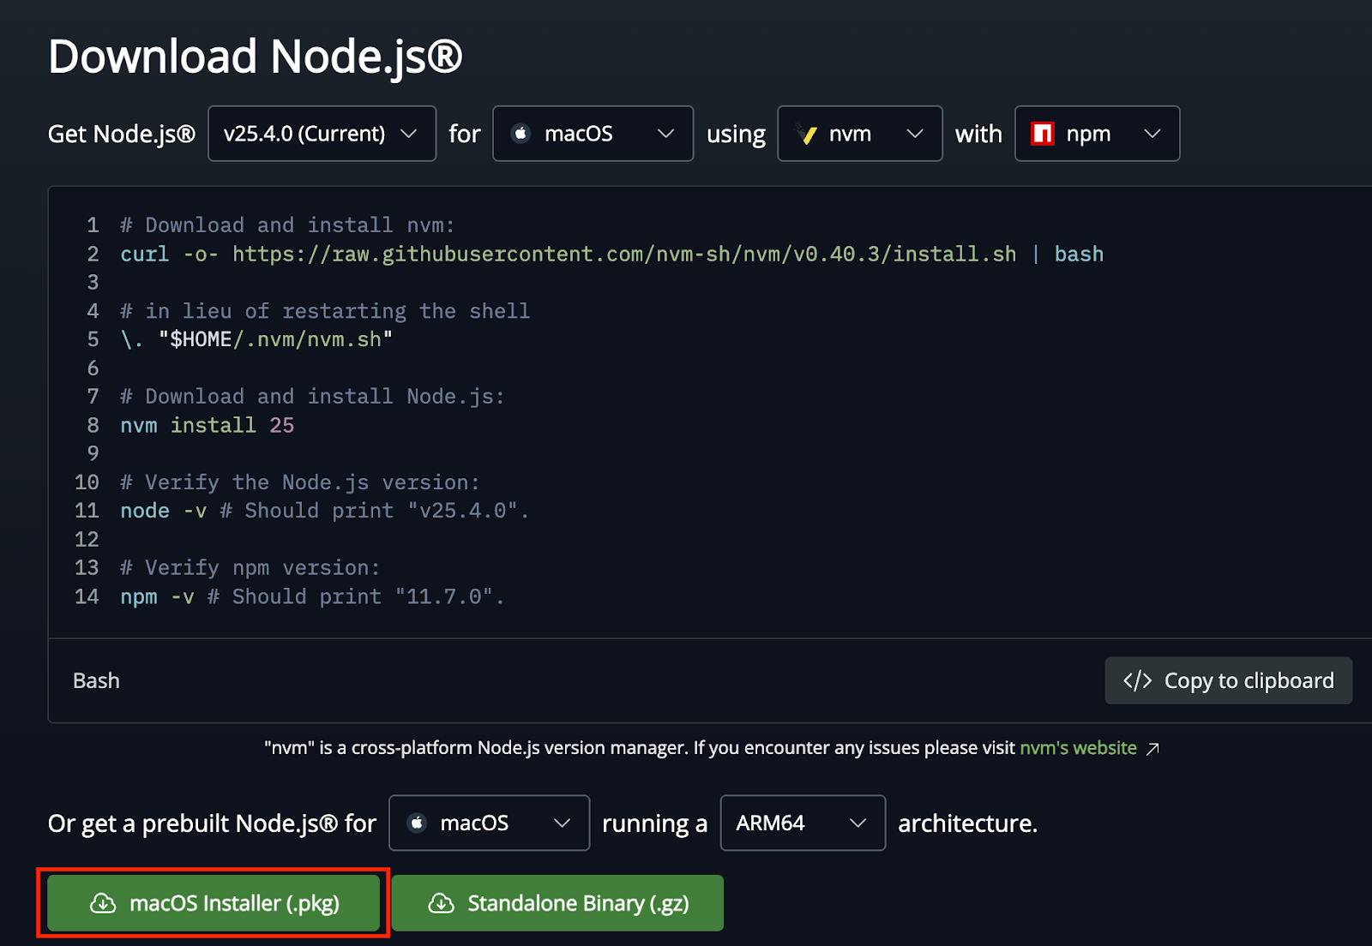Download the macOS Installer (.pkg)

[214, 903]
